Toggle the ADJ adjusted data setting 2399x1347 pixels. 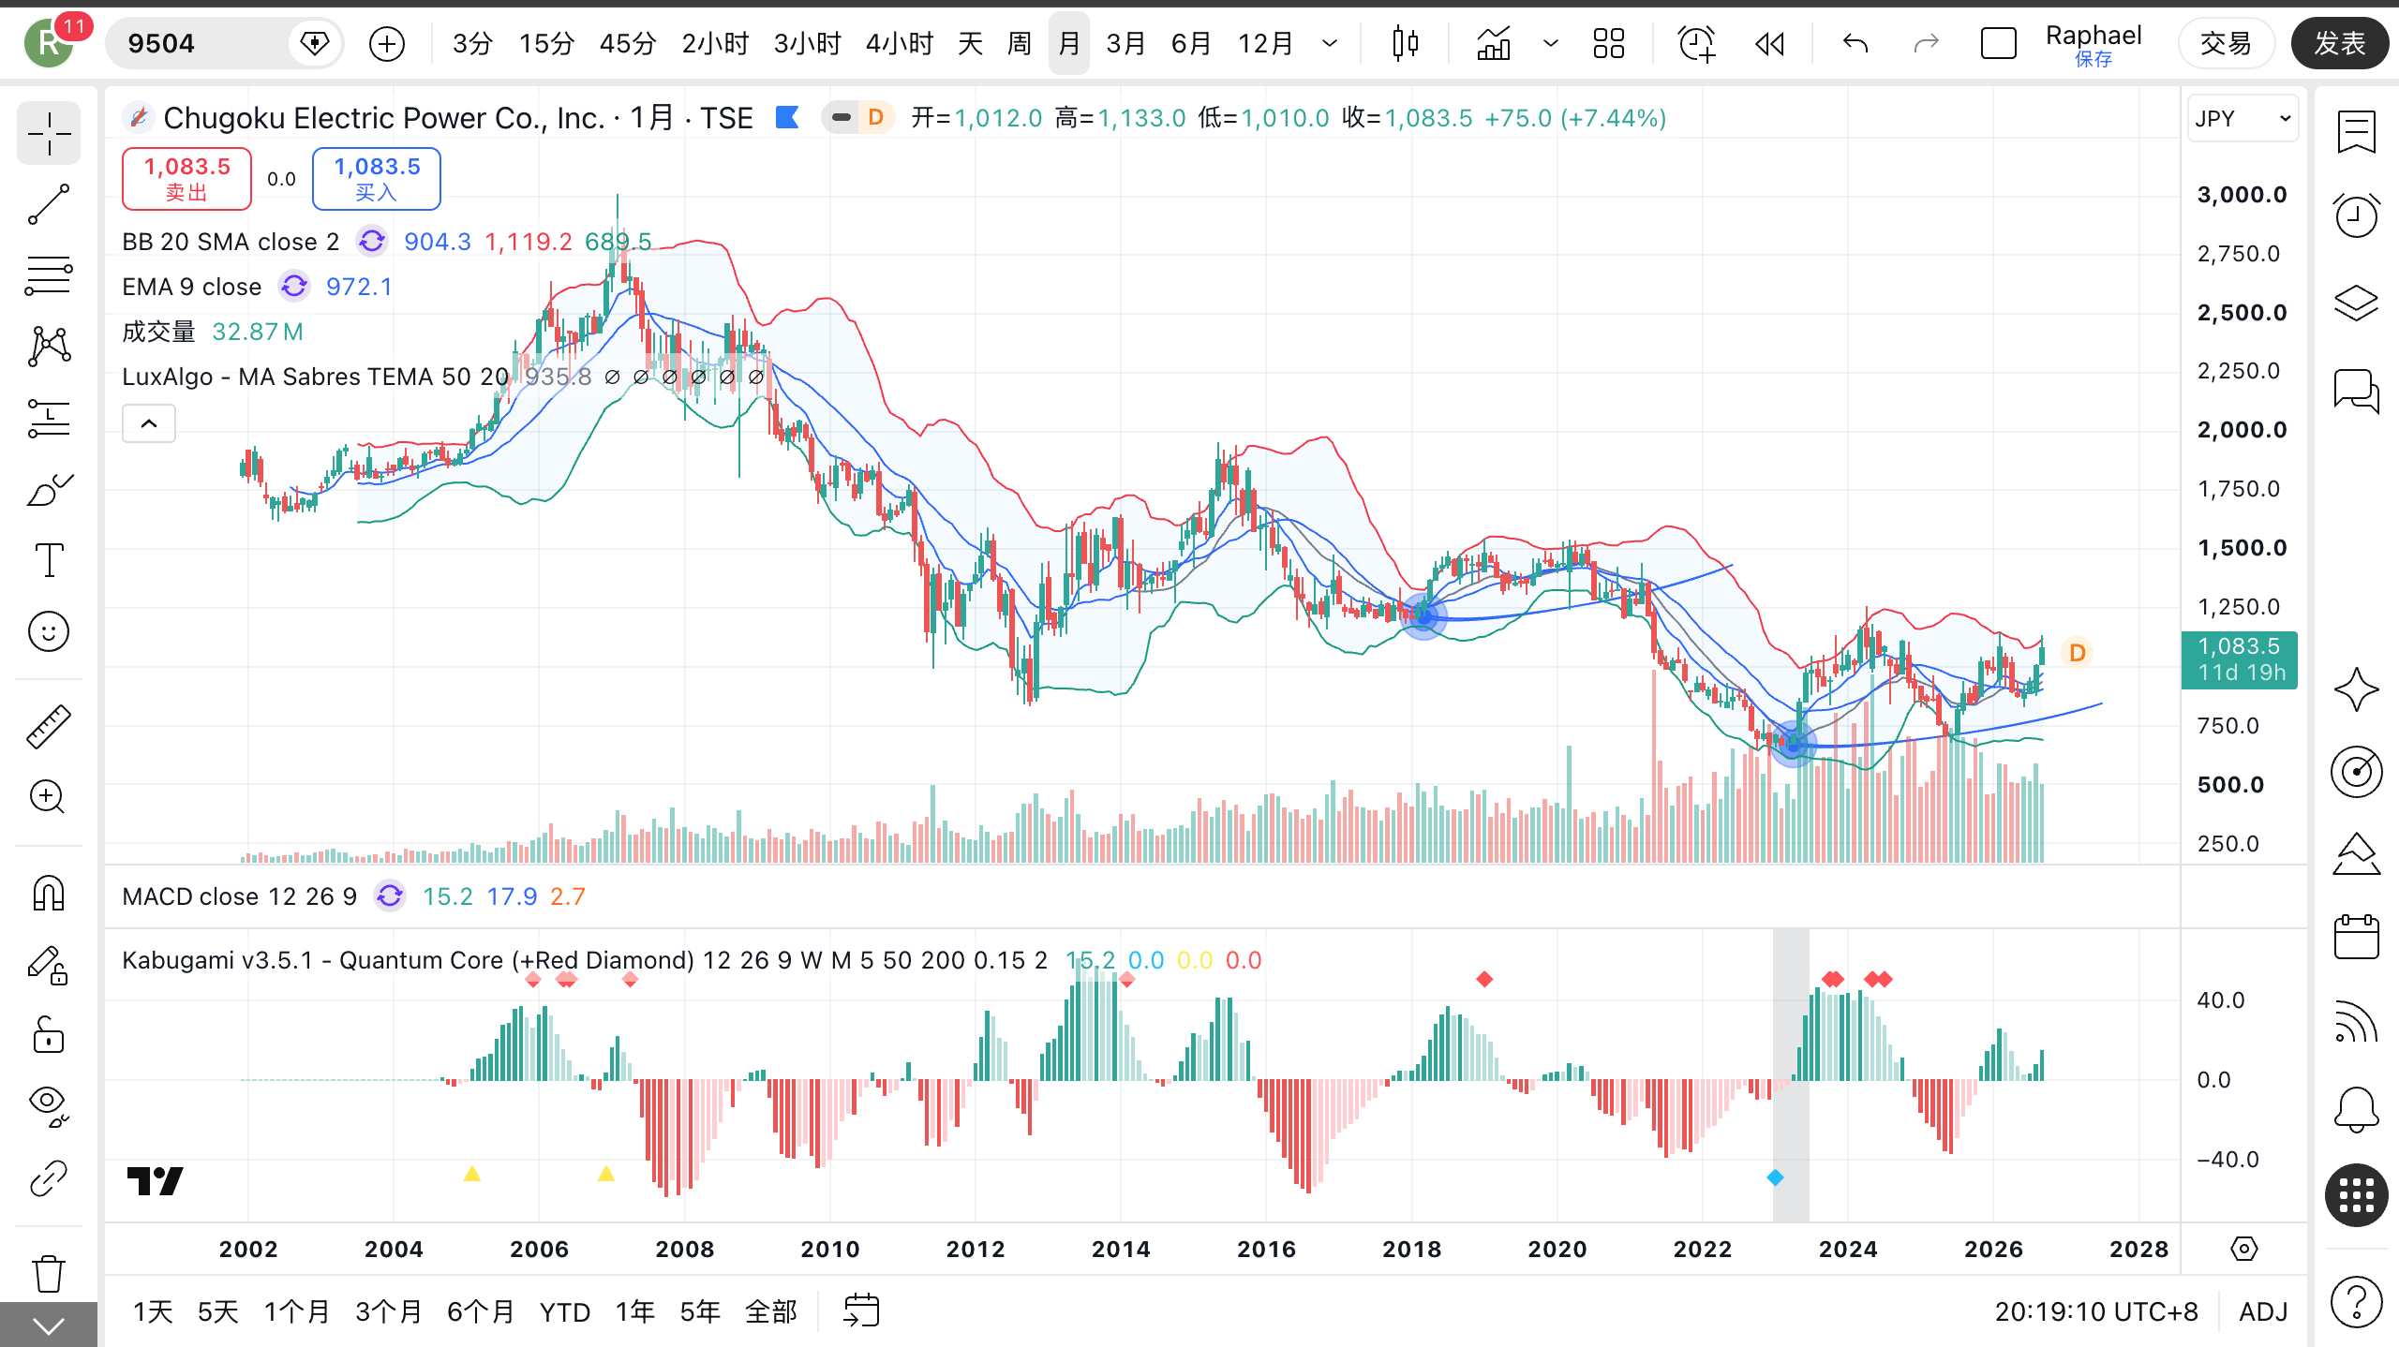click(x=2263, y=1312)
